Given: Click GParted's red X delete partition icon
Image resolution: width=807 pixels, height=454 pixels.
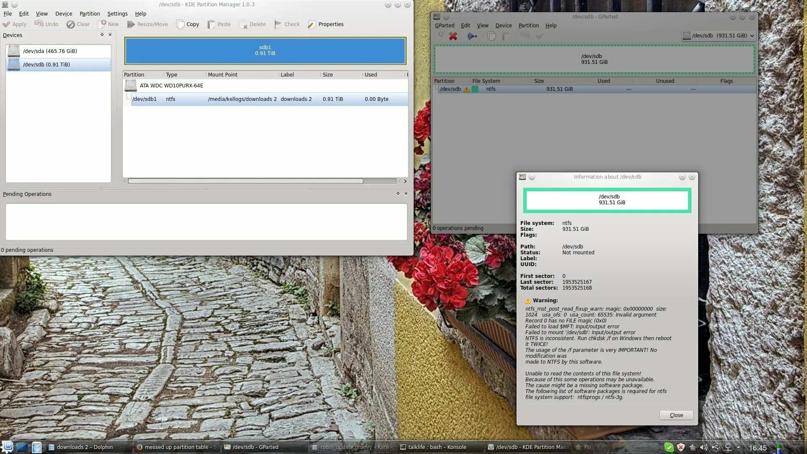Looking at the screenshot, I should pos(453,36).
